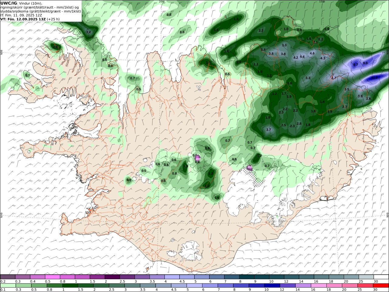Viewport: 389px width, 292px height.
Task: Click the UWC/IG title in the header box
Action: 9,3
